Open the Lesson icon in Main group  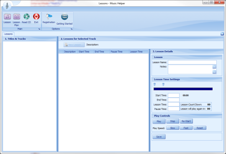point(7,17)
